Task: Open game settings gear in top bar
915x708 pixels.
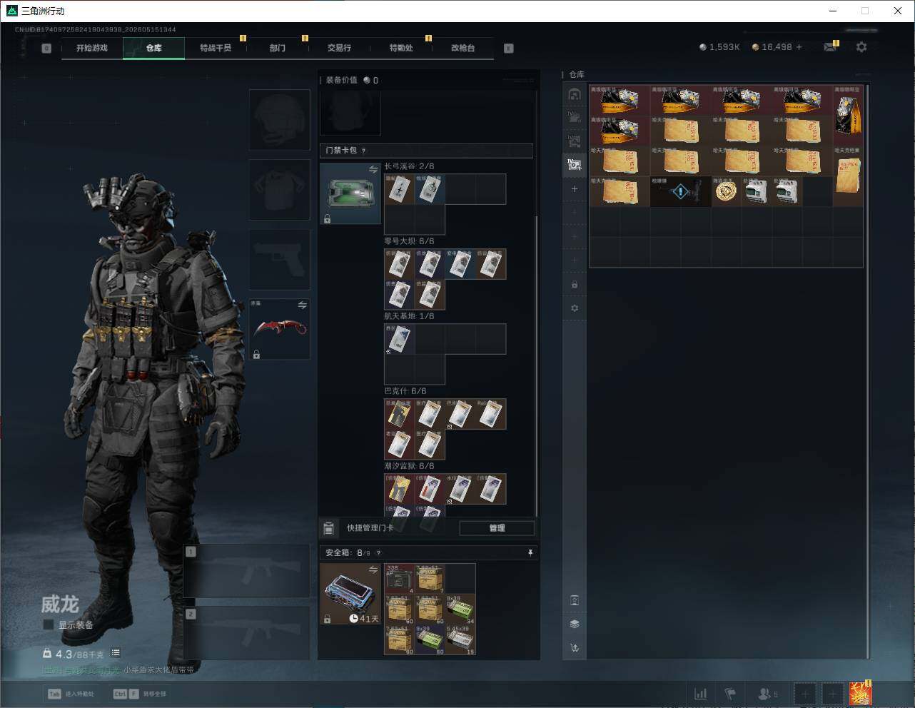Action: click(x=861, y=47)
